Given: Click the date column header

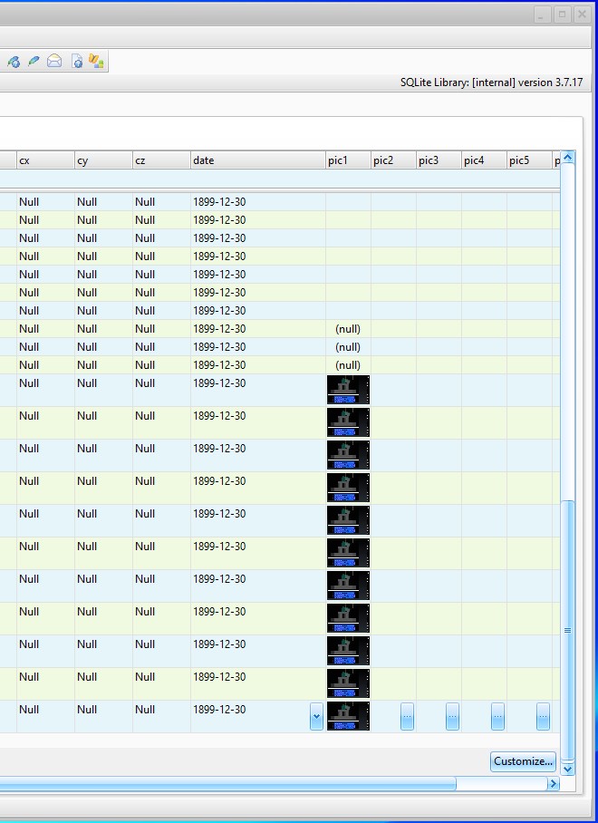Looking at the screenshot, I should [258, 160].
